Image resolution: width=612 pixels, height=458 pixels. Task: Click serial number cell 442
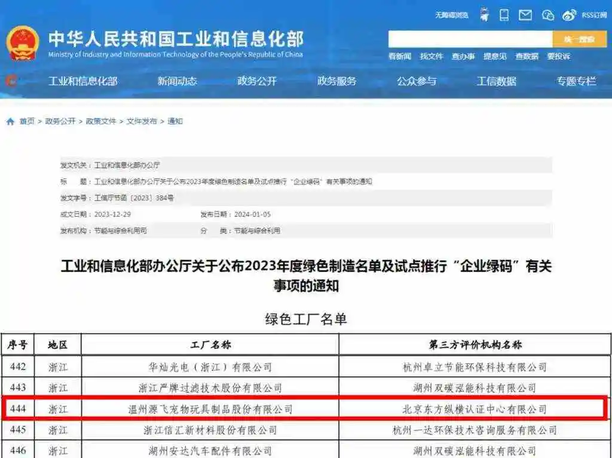(x=18, y=367)
